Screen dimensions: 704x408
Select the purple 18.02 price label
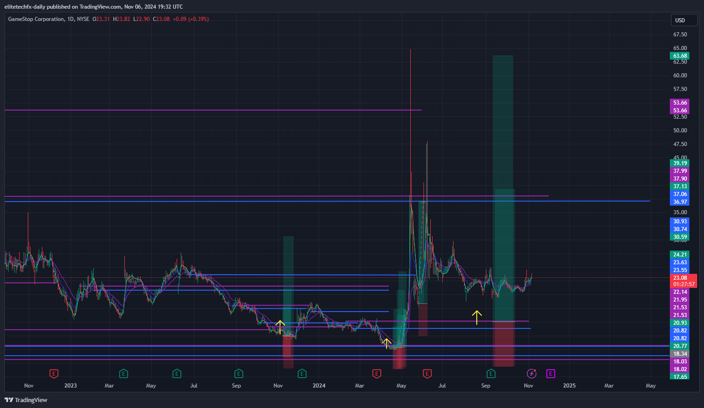point(679,369)
